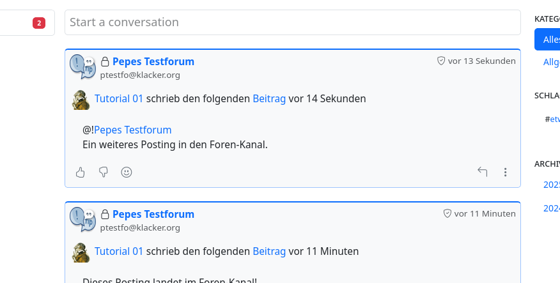The width and height of the screenshot is (560, 283).
Task: Open the 2025 archive link
Action: pos(552,185)
